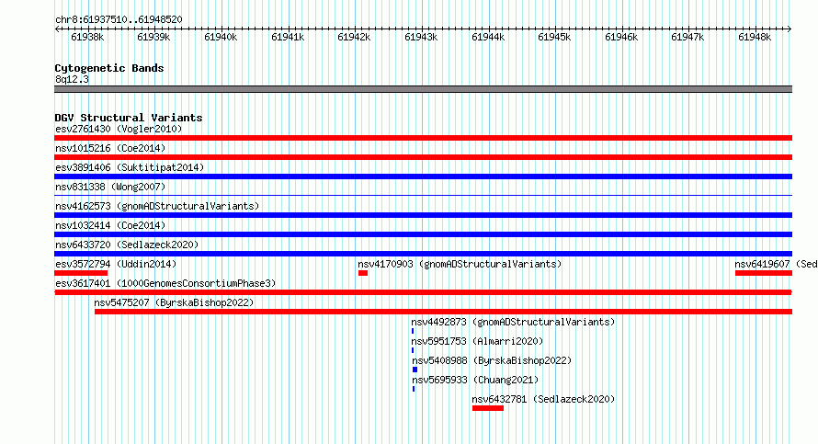This screenshot has height=444, width=818.
Task: Click the blue bar under nsv1032414
Action: tap(423, 234)
